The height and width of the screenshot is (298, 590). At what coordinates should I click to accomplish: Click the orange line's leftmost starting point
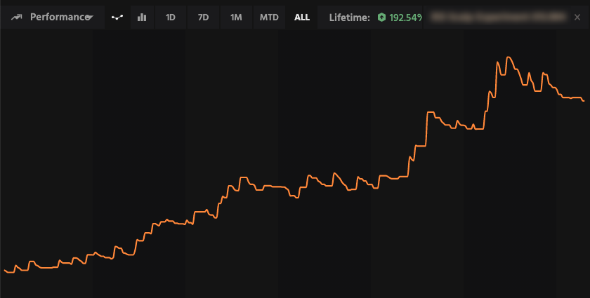coord(4,269)
